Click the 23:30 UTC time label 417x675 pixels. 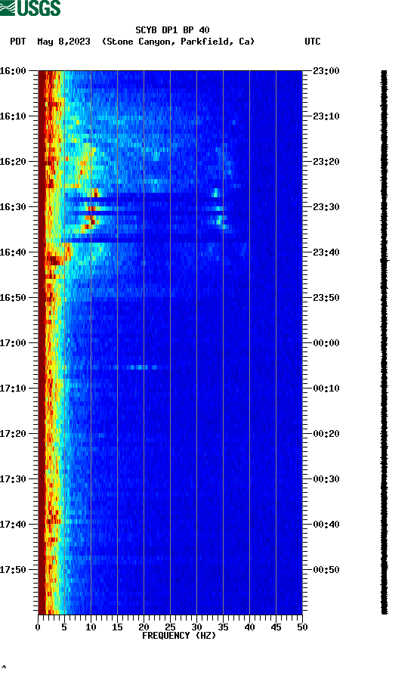pyautogui.click(x=326, y=206)
